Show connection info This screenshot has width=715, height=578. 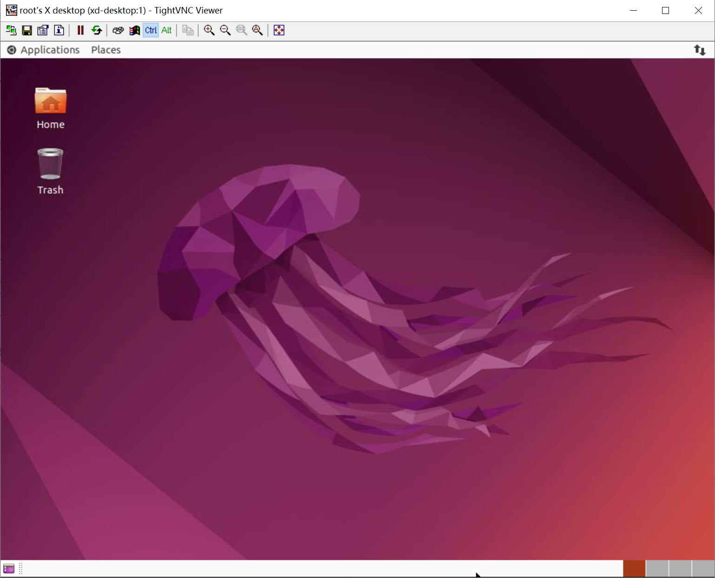point(59,30)
